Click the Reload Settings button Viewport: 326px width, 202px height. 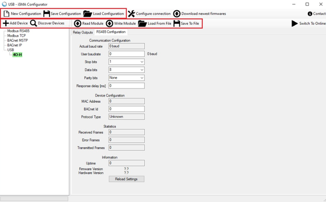pos(127,179)
